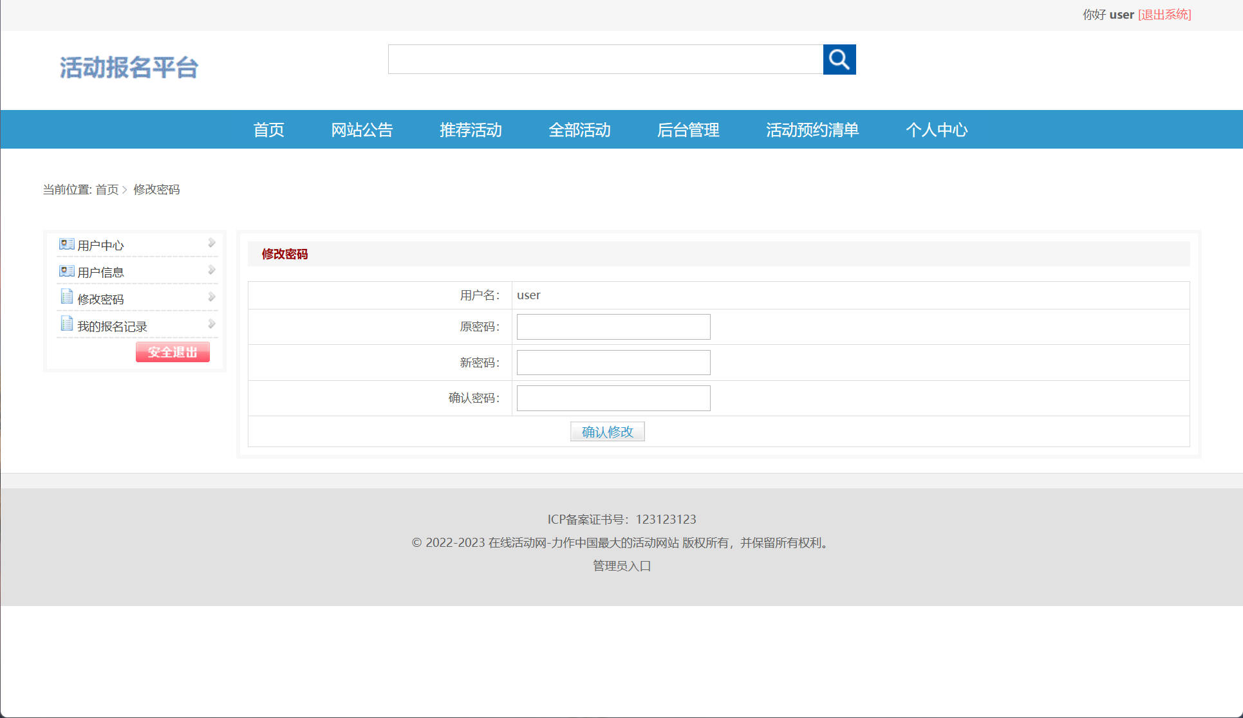
Task: Click the 活动报名平台 site logo
Action: pos(128,68)
